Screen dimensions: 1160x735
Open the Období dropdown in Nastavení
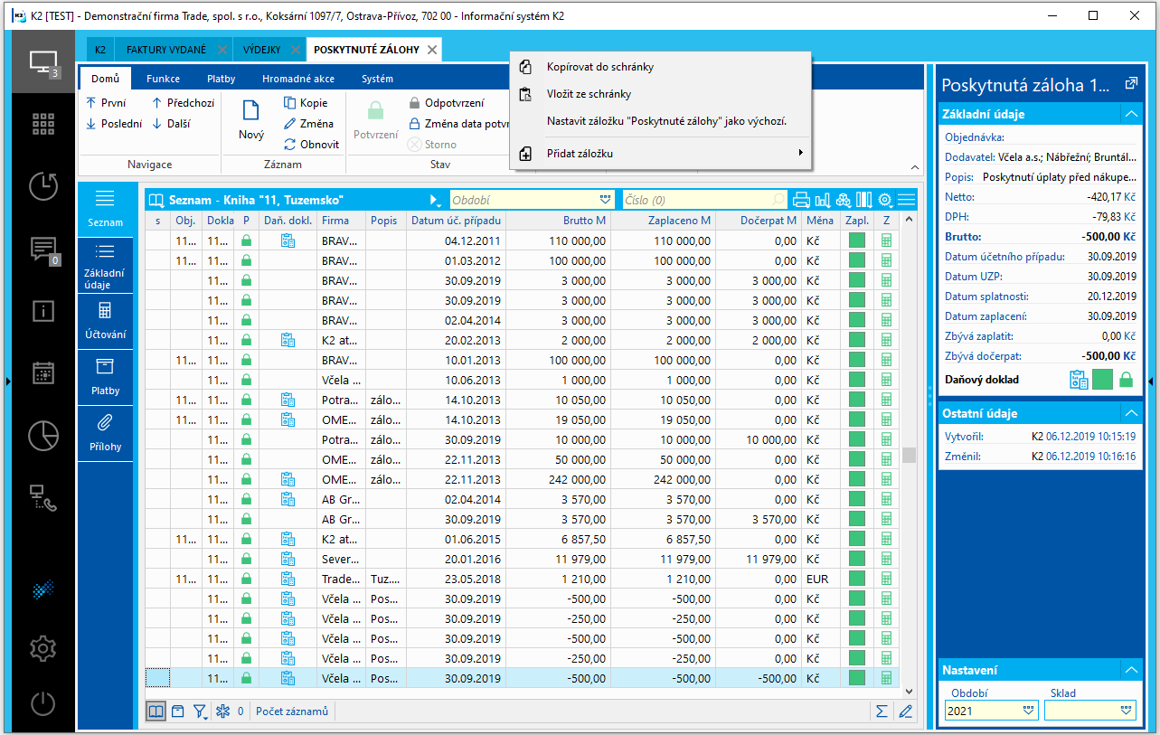(x=1029, y=711)
